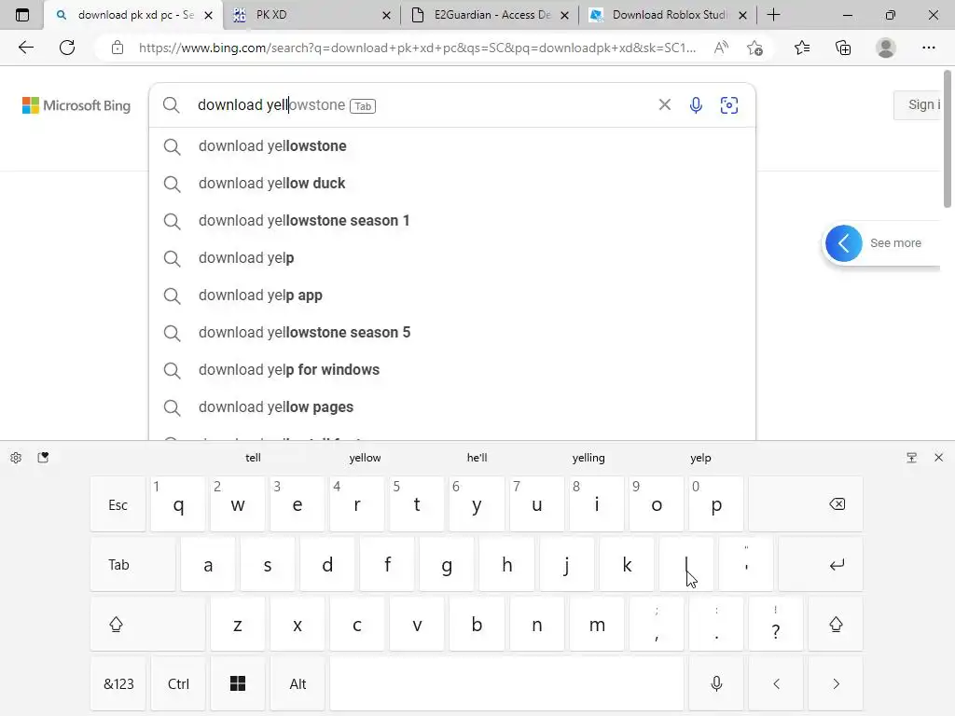Image resolution: width=955 pixels, height=716 pixels.
Task: Tap the letter o key
Action: click(657, 504)
